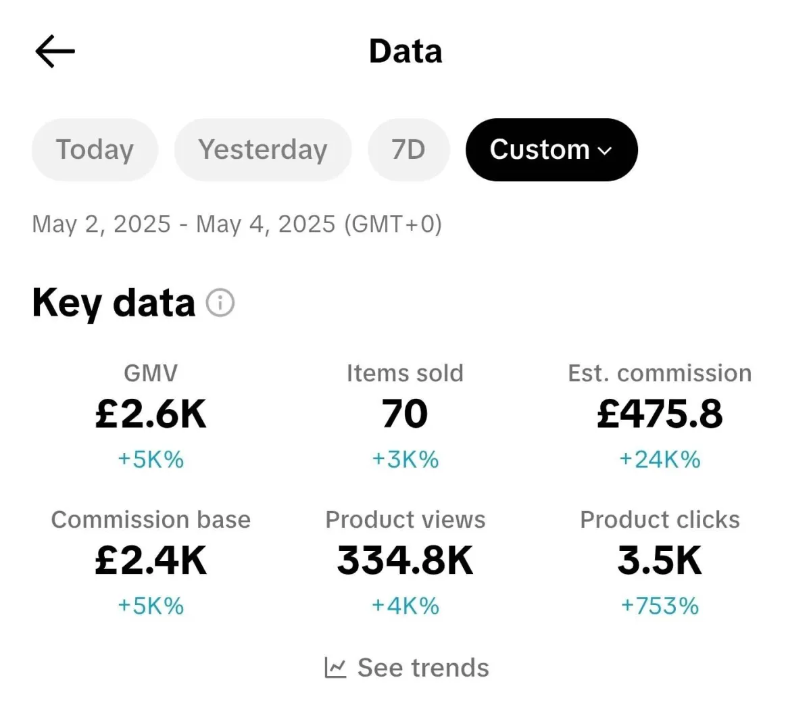
Task: Select the GMV £2.6K metric
Action: 151,414
